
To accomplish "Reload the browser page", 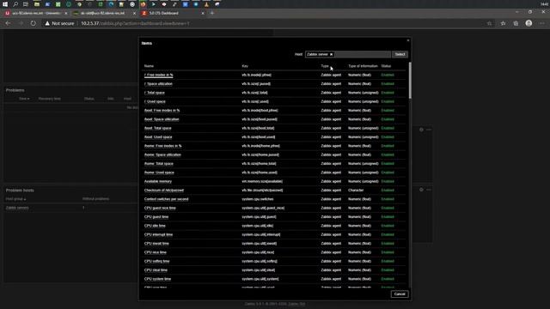I will click(33, 23).
